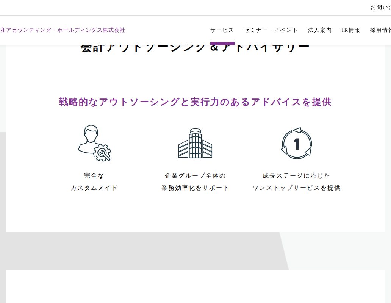
Task: Select the text 完全な
Action: (x=94, y=176)
